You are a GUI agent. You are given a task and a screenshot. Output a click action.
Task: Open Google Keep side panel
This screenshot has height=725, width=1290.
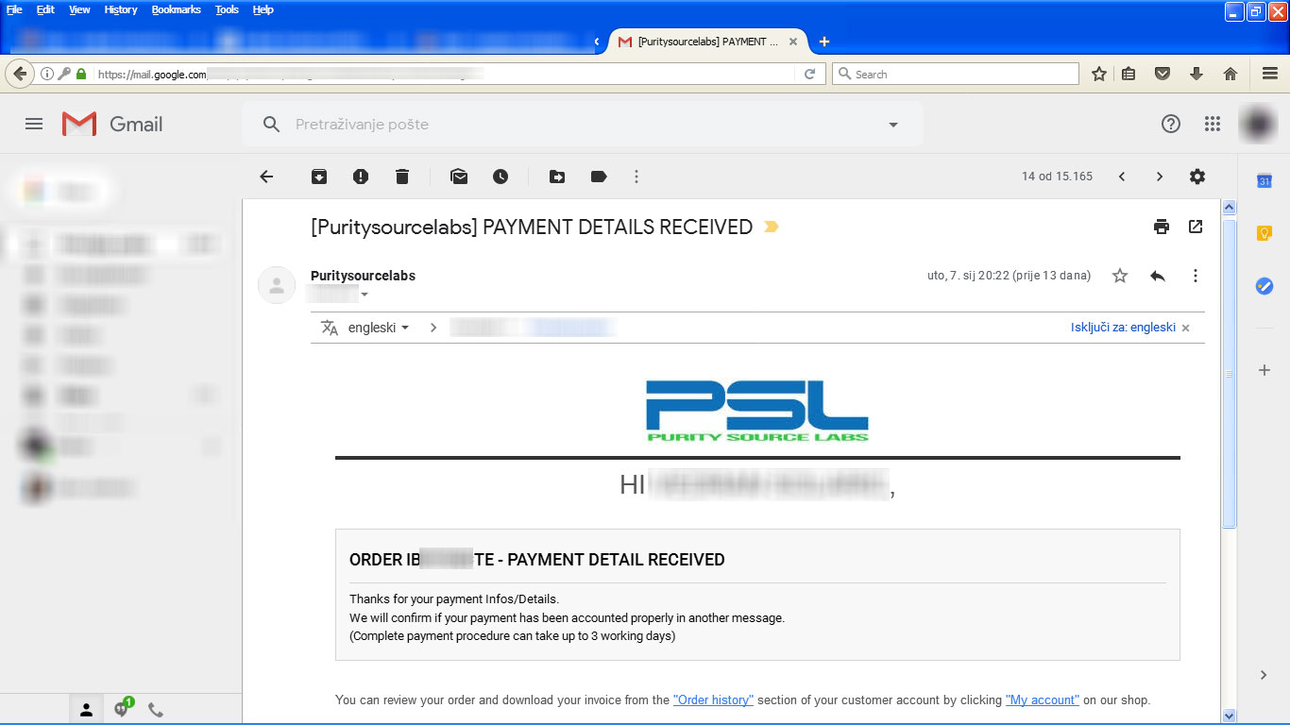[x=1265, y=233]
